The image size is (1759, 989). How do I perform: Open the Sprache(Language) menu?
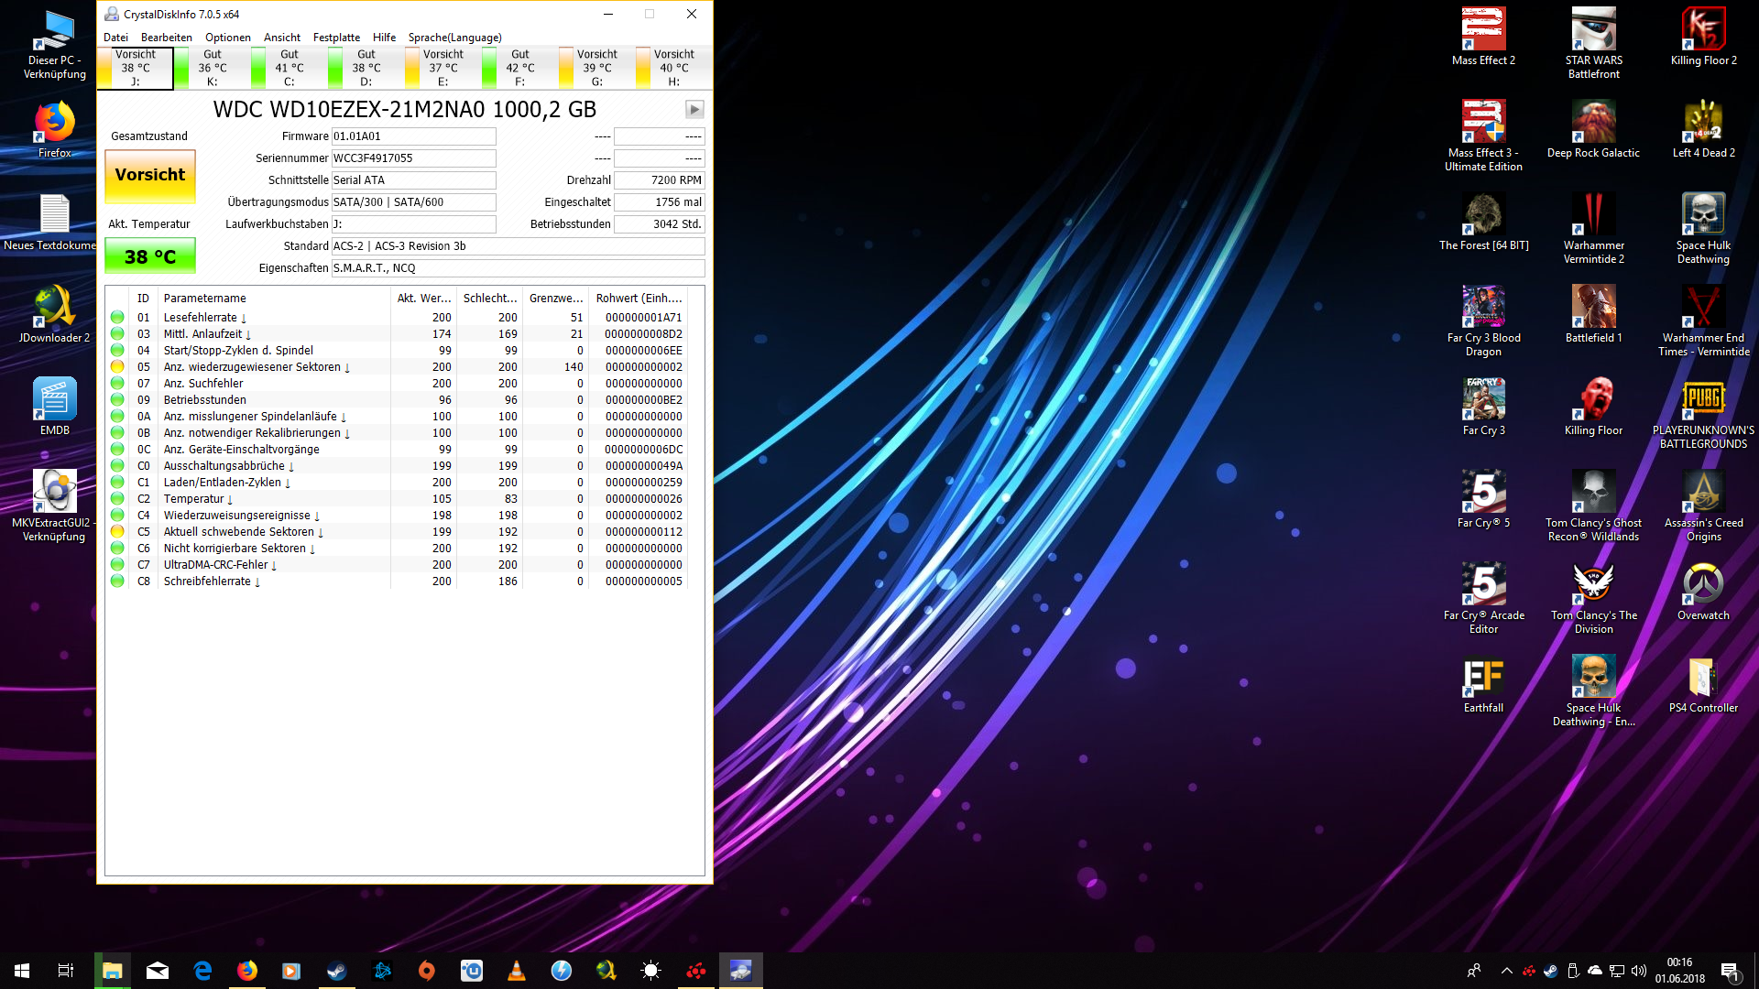pos(454,38)
